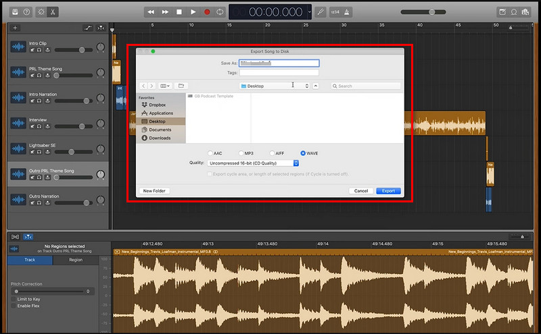
Task: Adjust the Outro PRL Theme Song volume slider
Action: pos(74,177)
